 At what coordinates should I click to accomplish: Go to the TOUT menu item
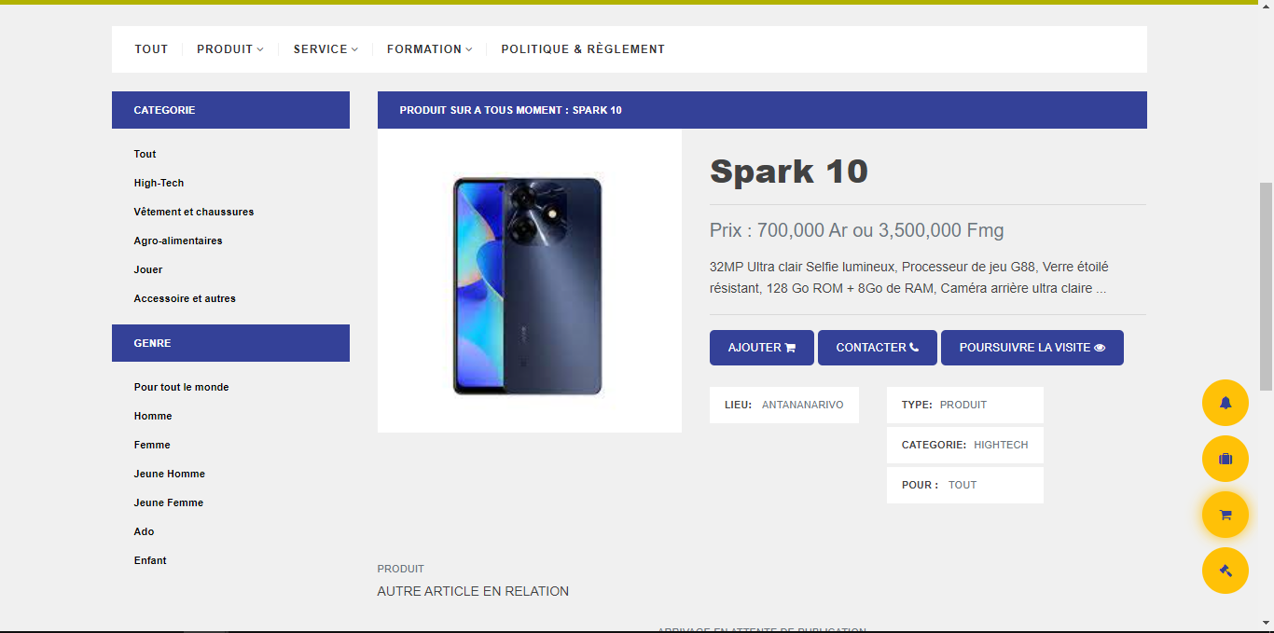click(151, 49)
